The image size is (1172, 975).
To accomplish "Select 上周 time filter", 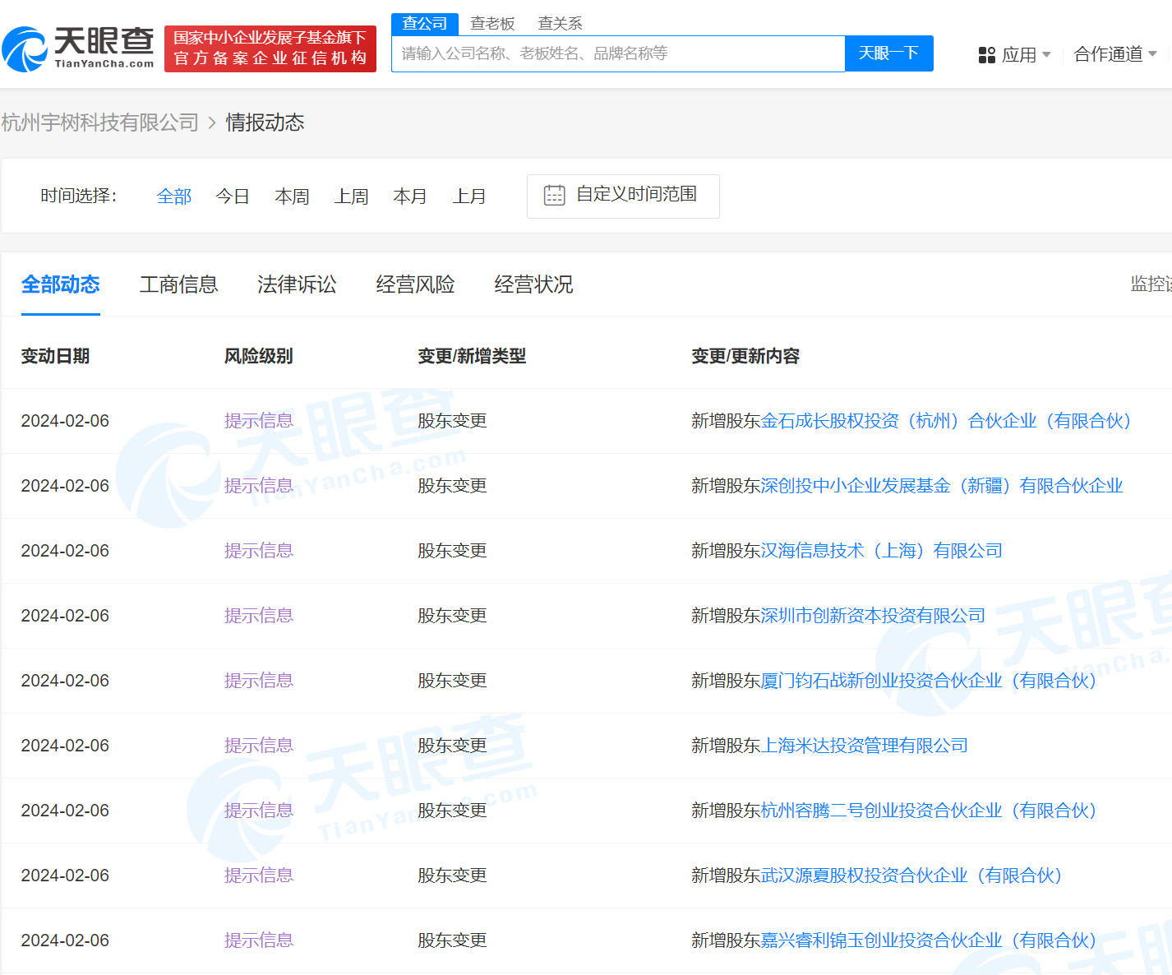I will pos(352,196).
